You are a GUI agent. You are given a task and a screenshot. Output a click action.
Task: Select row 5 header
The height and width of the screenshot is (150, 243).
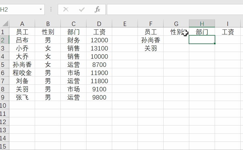click(4, 64)
